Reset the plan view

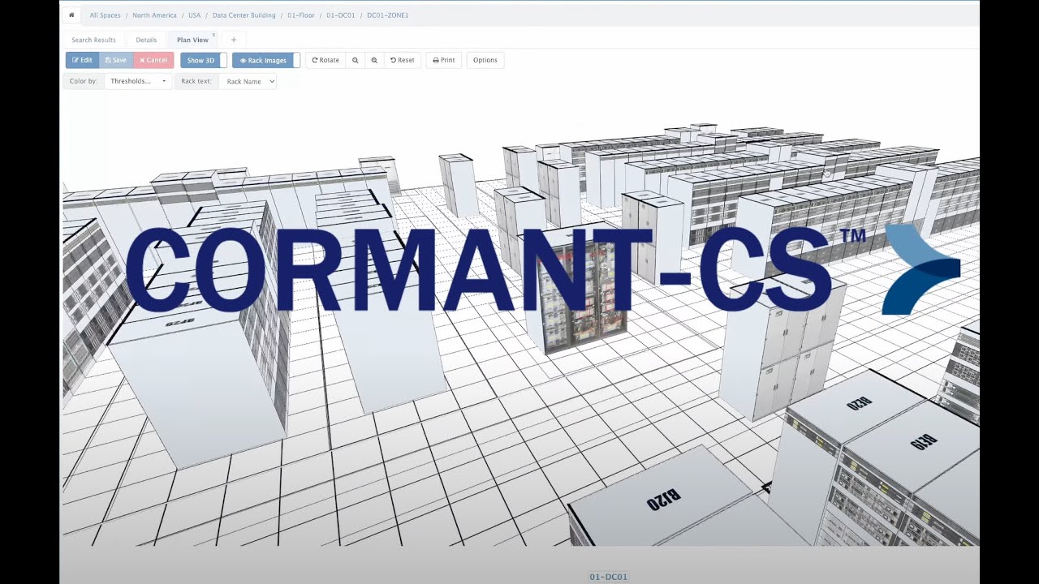pos(402,60)
